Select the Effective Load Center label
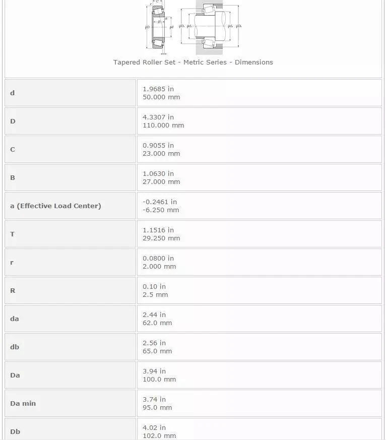Viewport: 386px width, 440px height. click(55, 206)
